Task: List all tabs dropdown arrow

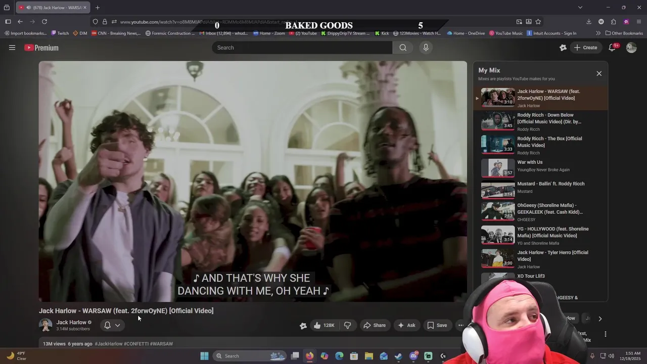Action: [580, 8]
